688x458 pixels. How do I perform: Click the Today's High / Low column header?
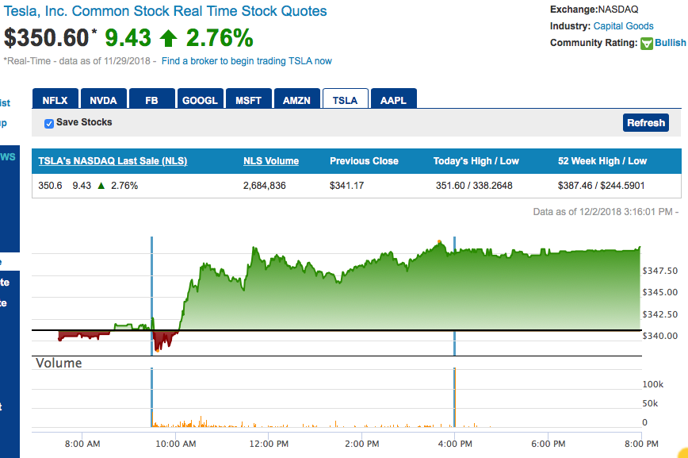[x=476, y=161]
